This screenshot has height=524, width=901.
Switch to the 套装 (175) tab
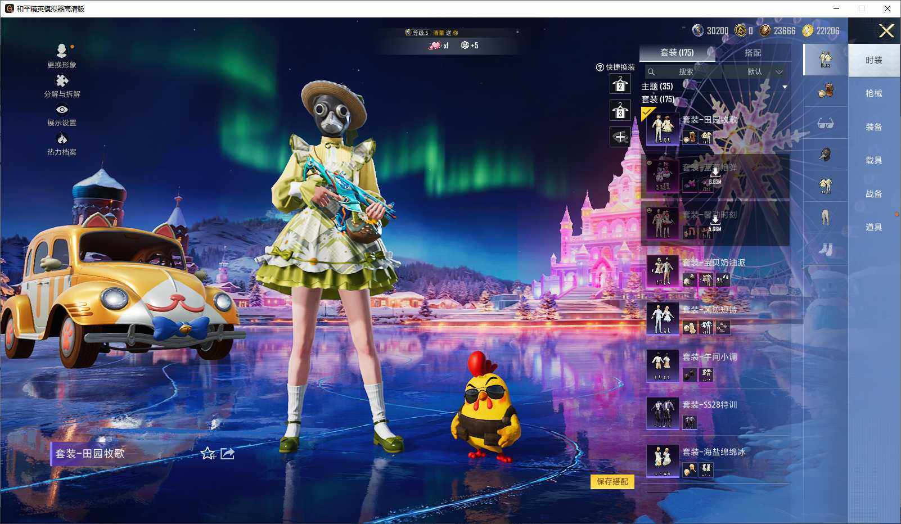click(677, 52)
